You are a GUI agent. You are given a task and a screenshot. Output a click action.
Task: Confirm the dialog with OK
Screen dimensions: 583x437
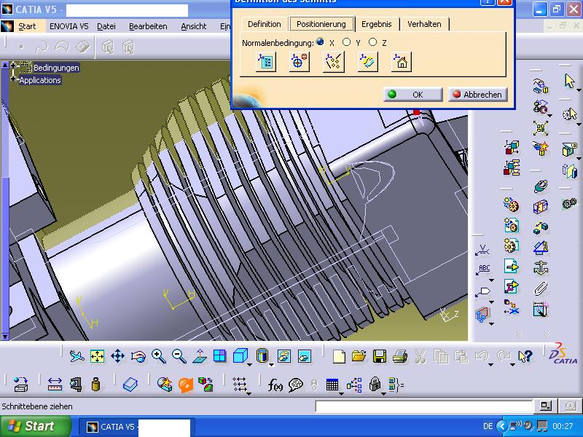click(412, 95)
